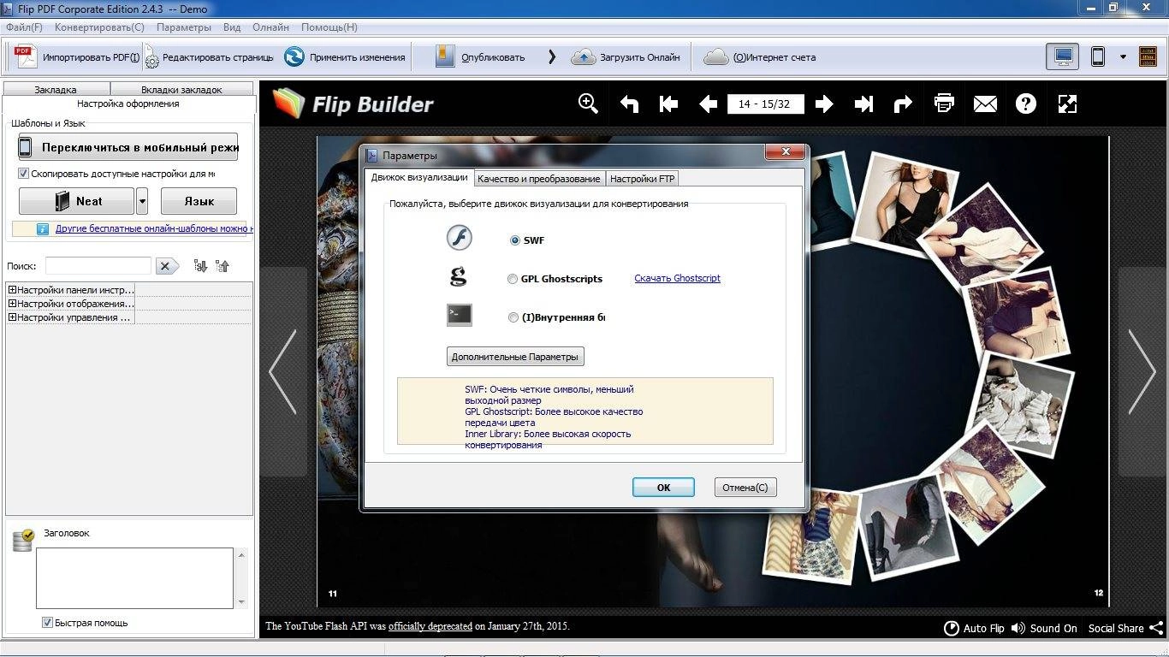The image size is (1169, 657).
Task: Jump to last page icon
Action: (x=863, y=104)
